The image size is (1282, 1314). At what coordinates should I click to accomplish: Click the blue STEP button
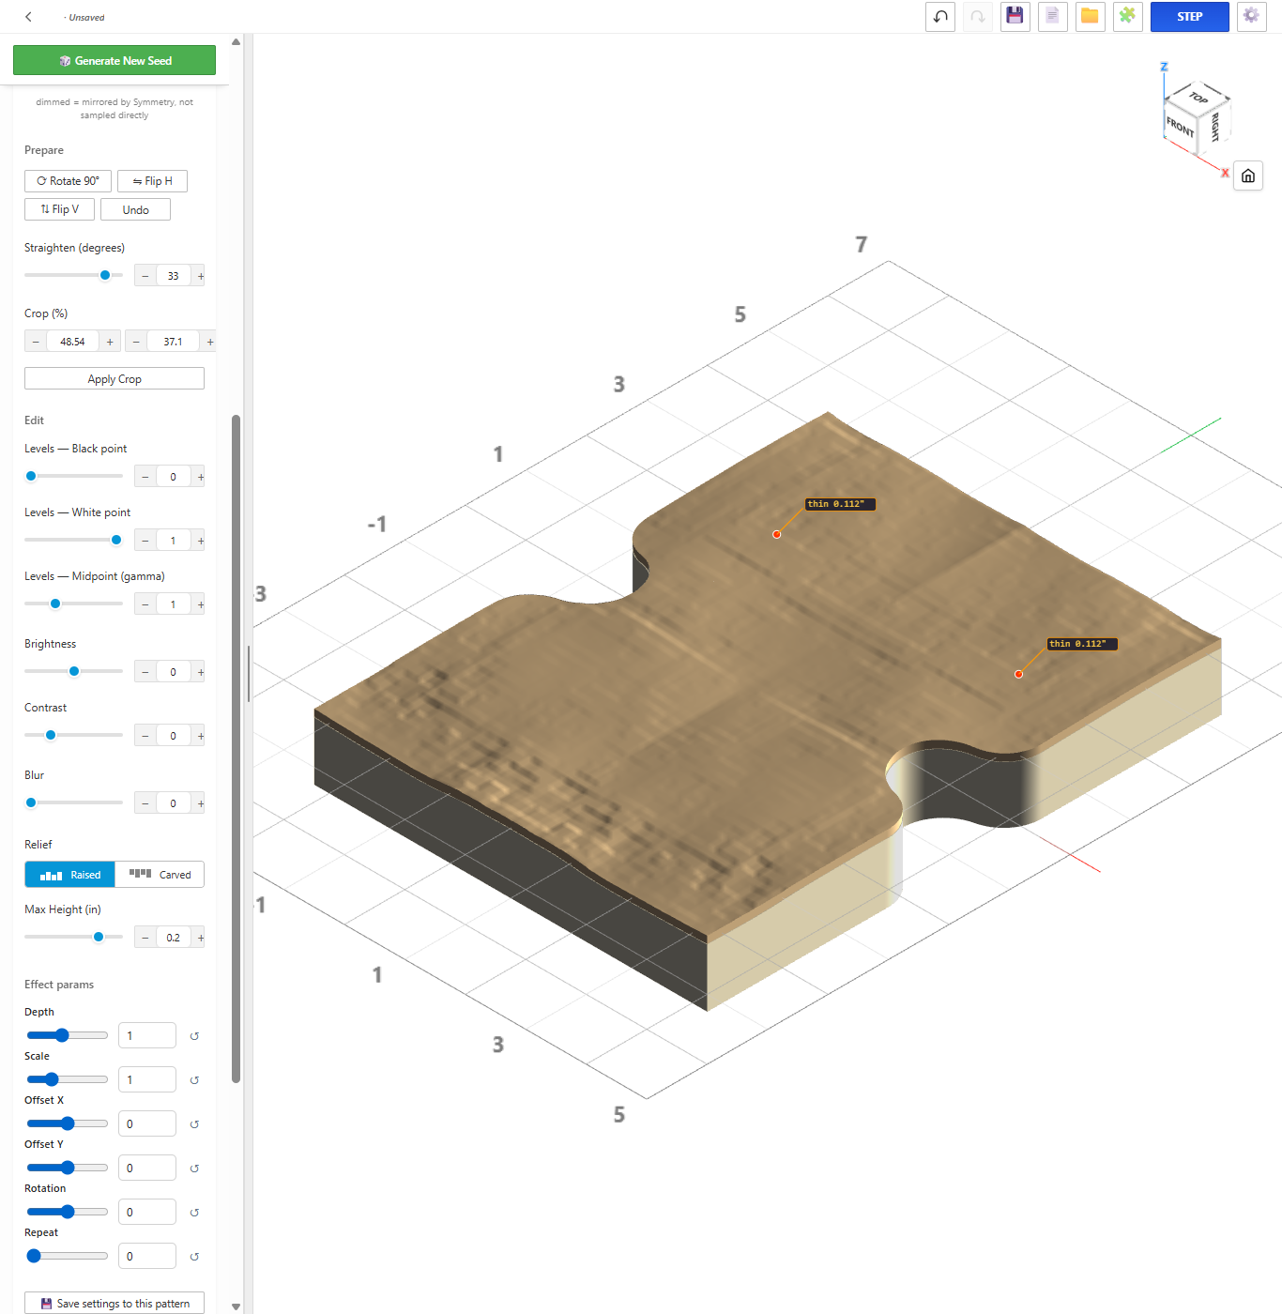pos(1189,17)
